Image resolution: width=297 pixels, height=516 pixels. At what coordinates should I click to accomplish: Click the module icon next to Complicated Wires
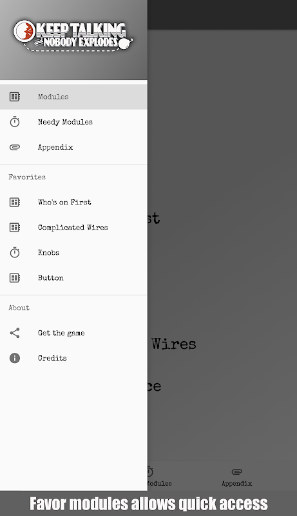14,228
